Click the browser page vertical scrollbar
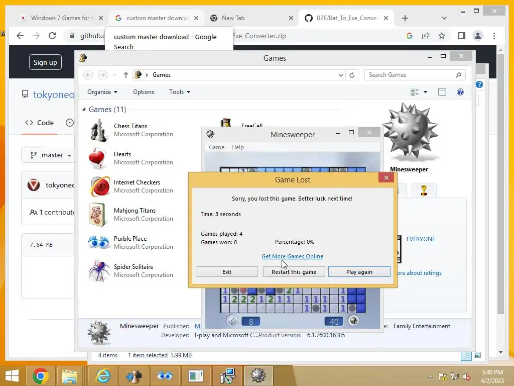Screen dimensions: 514x386 [x=500, y=184]
